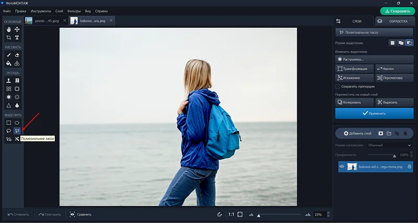Image resolution: width=418 pixels, height=223 pixels.
Task: Select the Magic Wand tool
Action: pos(17,139)
